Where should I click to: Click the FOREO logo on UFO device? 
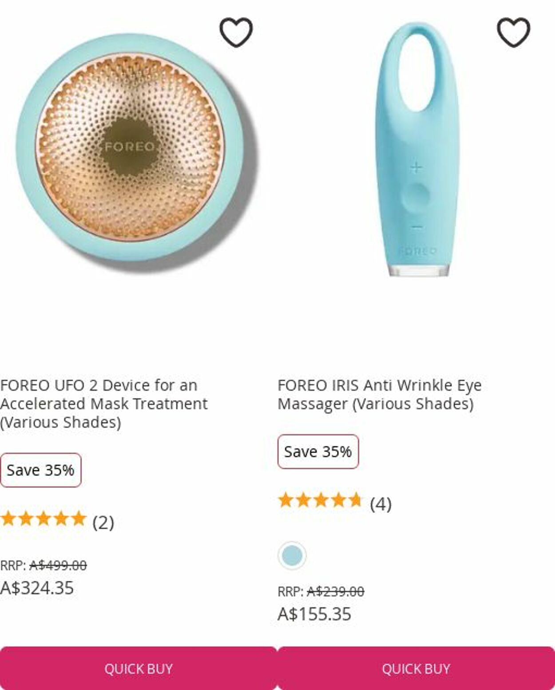(x=129, y=147)
